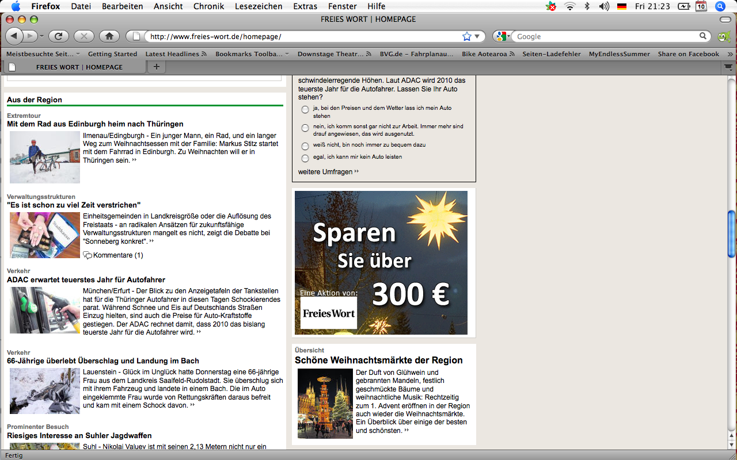Select radio 'ja, bei den Preisen'
The height and width of the screenshot is (460, 737).
pos(305,109)
